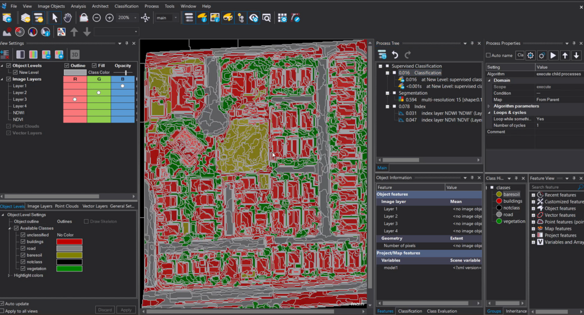Uncheck the vegetation class checkbox
The image size is (584, 315).
point(23,269)
